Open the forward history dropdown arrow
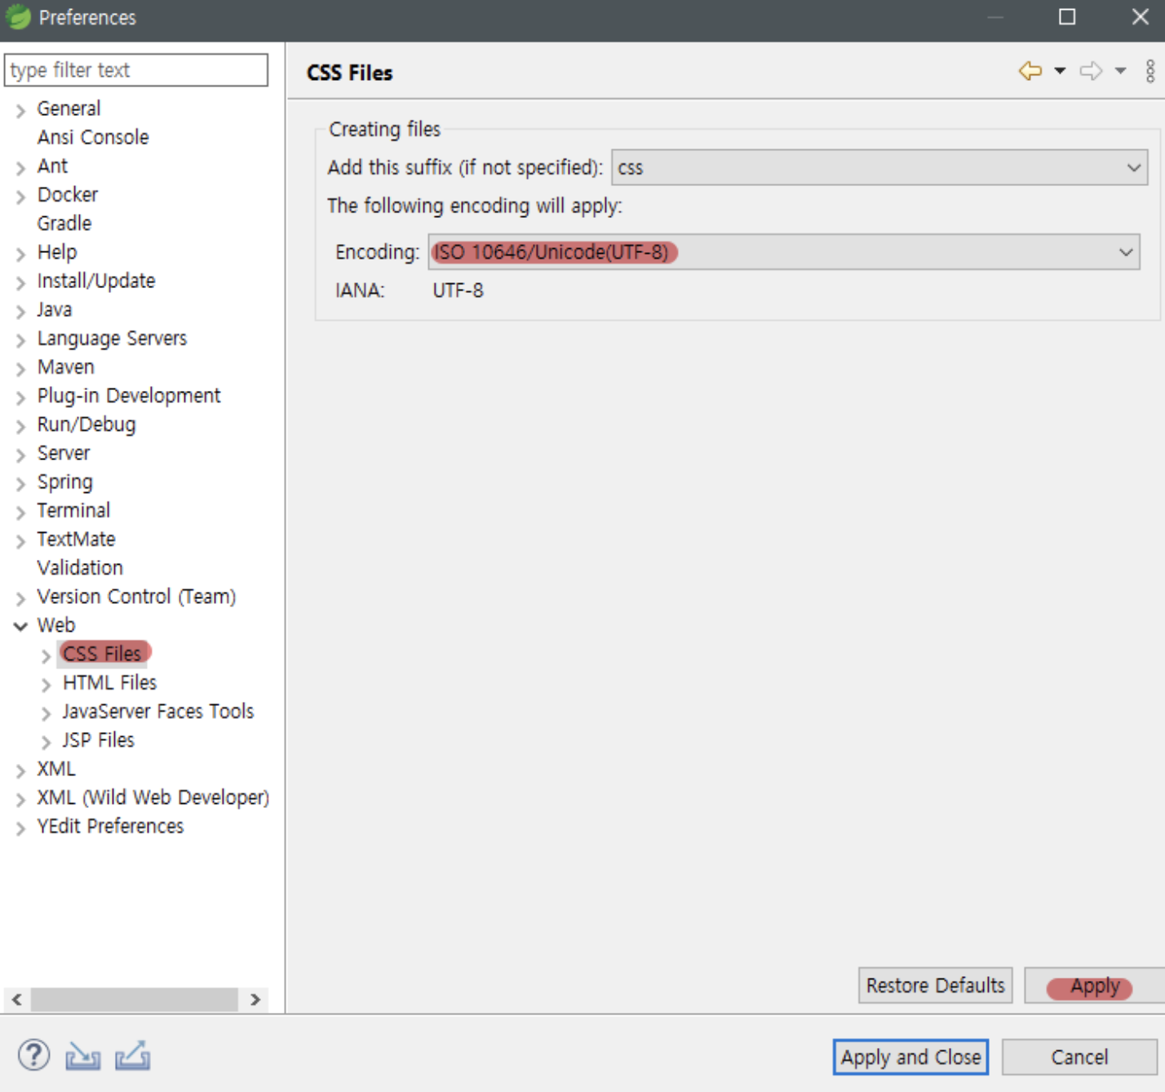1165x1092 pixels. coord(1121,71)
